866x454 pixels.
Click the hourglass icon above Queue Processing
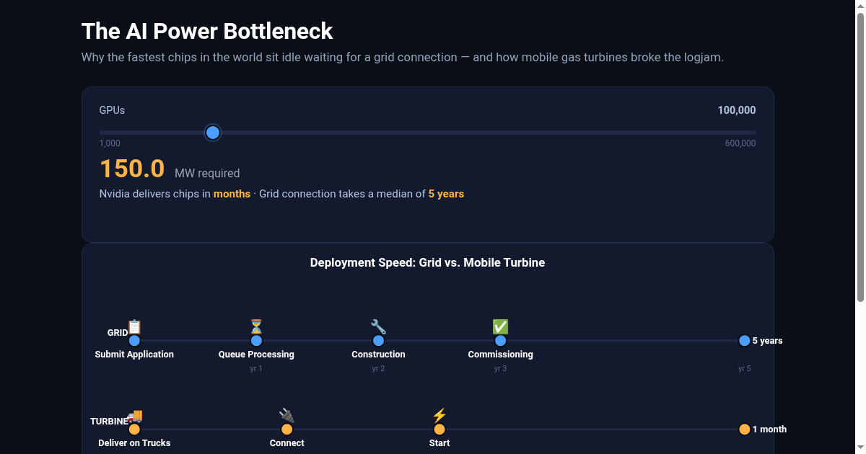(256, 327)
